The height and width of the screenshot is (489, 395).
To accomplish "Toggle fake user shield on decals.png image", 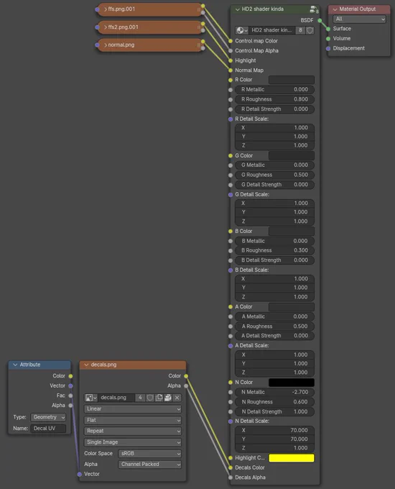I will (150, 398).
